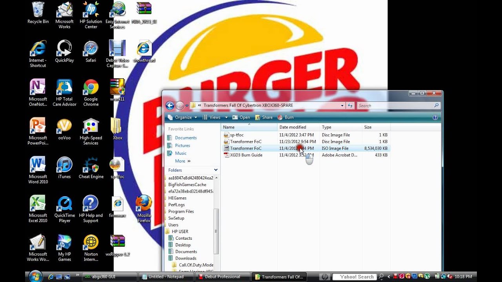Sort files by Name column

click(249, 127)
